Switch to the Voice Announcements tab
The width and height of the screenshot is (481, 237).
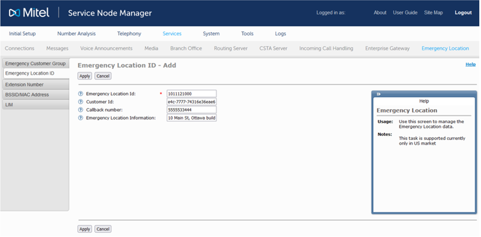coord(106,48)
